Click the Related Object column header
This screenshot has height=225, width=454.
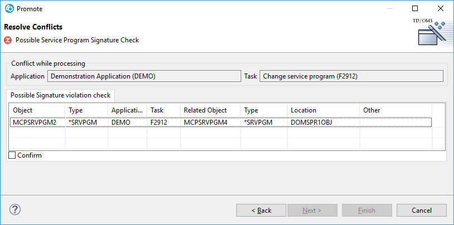210,110
